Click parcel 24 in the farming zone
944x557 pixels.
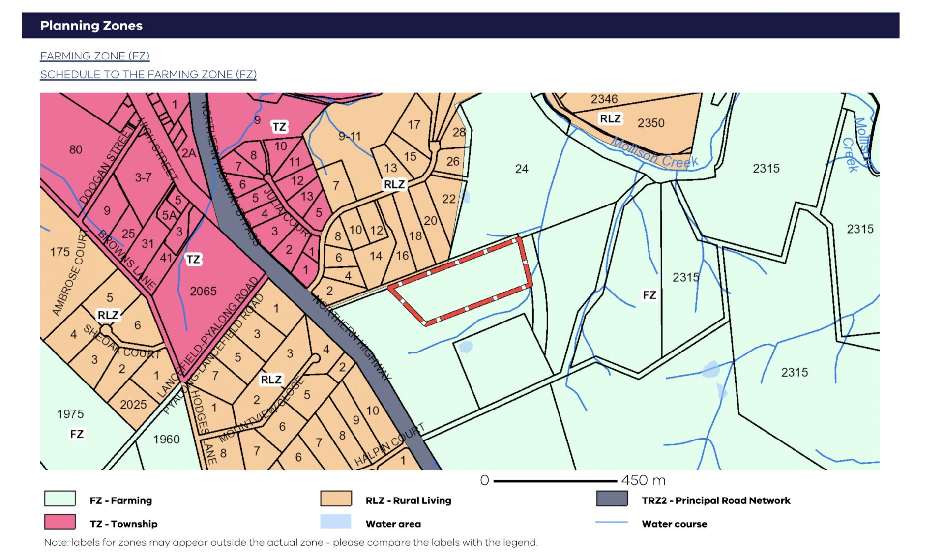pyautogui.click(x=522, y=169)
